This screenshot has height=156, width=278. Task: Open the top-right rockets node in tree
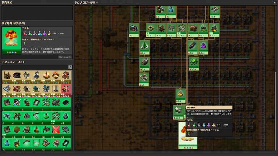(x=215, y=11)
